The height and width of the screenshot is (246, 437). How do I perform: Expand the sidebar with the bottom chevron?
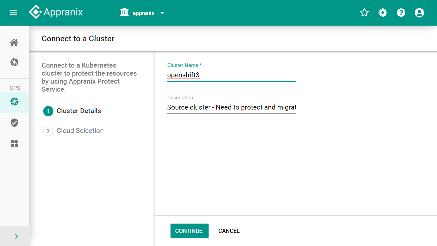17,236
